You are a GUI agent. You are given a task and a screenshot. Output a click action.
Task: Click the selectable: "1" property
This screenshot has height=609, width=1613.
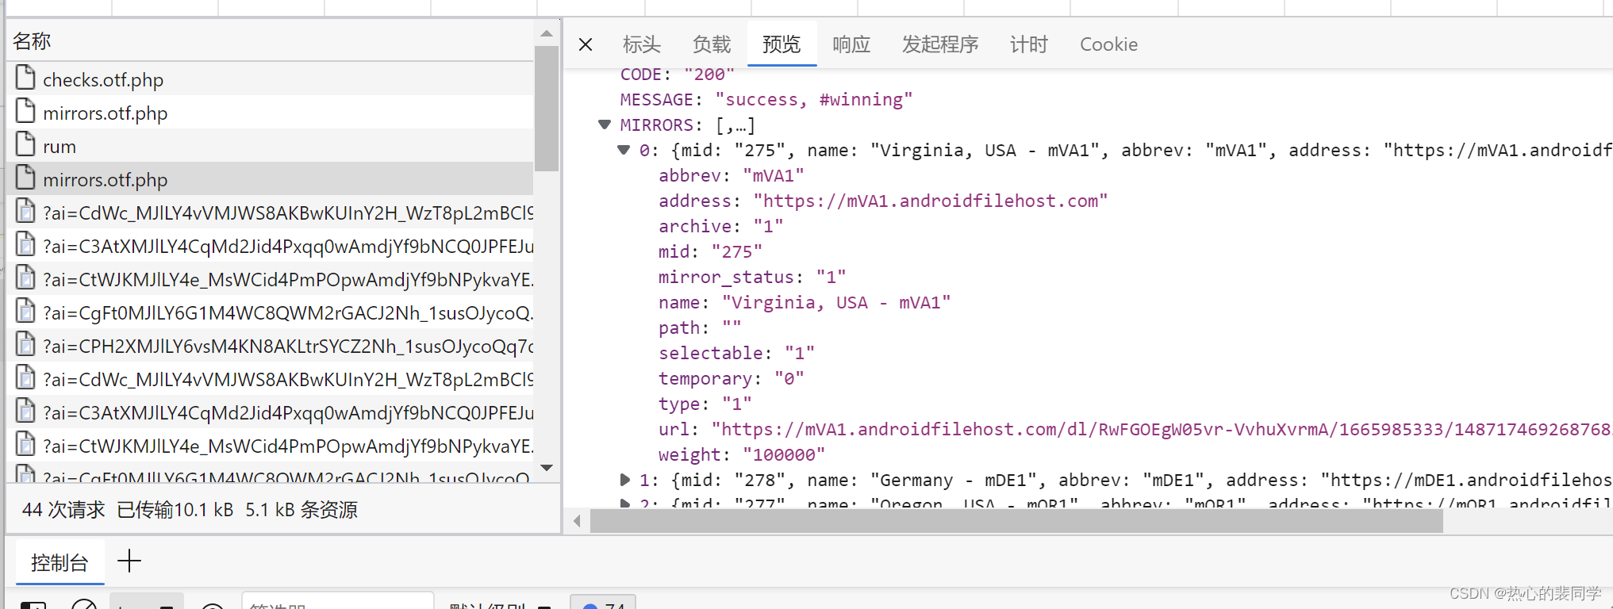click(x=736, y=353)
